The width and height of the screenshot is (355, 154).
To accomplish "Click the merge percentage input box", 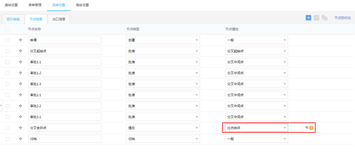I will click(297, 128).
